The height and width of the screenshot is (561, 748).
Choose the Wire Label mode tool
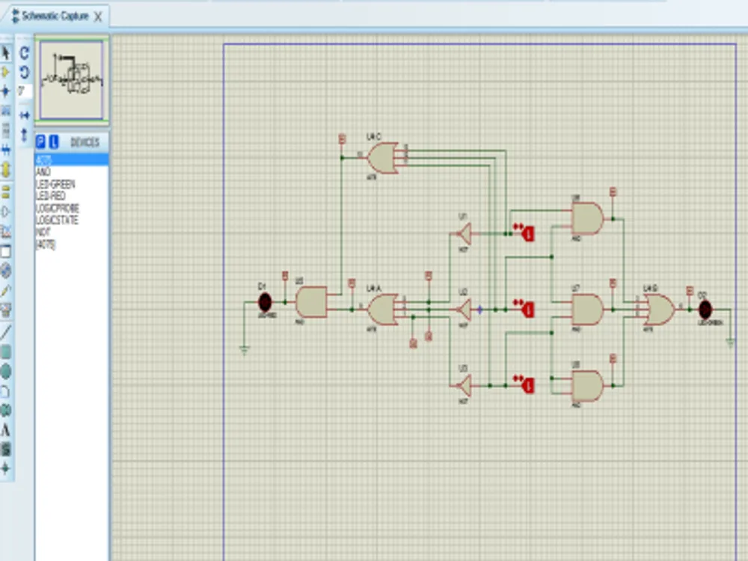pos(5,106)
